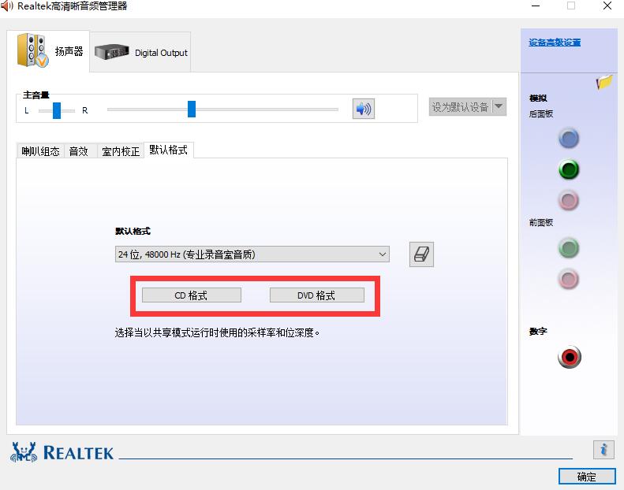Click the master volume slider handle
The height and width of the screenshot is (490, 624).
[192, 109]
